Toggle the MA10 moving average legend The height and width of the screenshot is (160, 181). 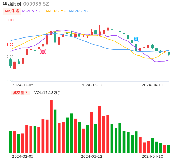(56, 11)
